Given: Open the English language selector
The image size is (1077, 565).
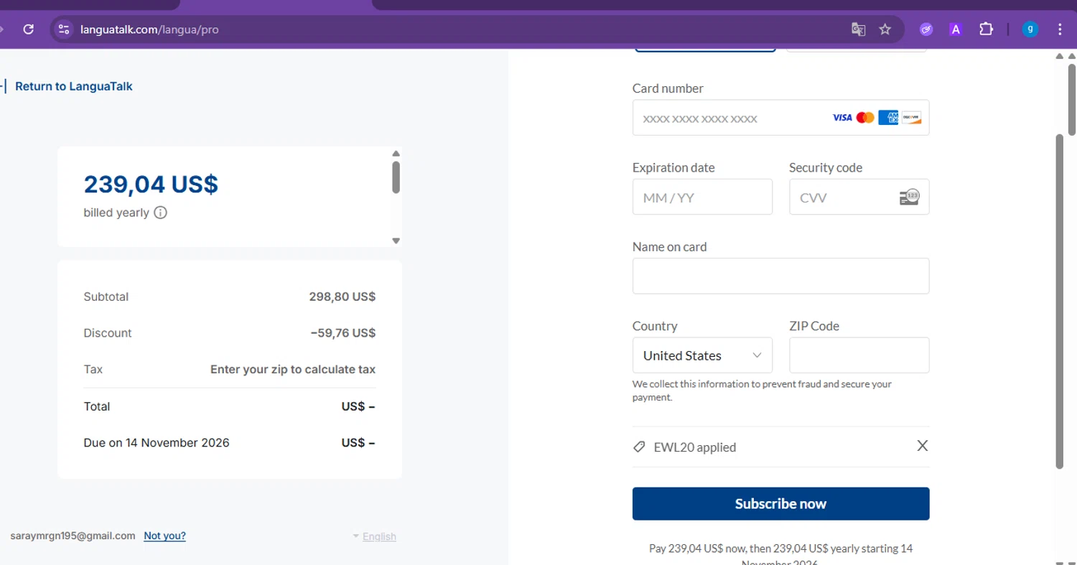Looking at the screenshot, I should [374, 536].
